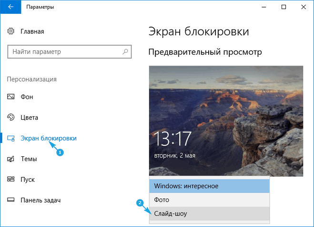Click the brush icon beside Темы
Screen dimensions: 314x227
point(11,159)
